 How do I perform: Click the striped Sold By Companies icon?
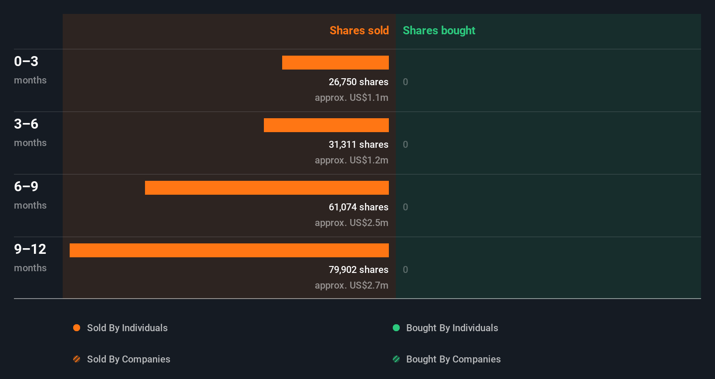(x=77, y=359)
